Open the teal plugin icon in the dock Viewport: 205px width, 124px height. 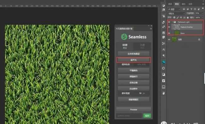[x=164, y=62]
